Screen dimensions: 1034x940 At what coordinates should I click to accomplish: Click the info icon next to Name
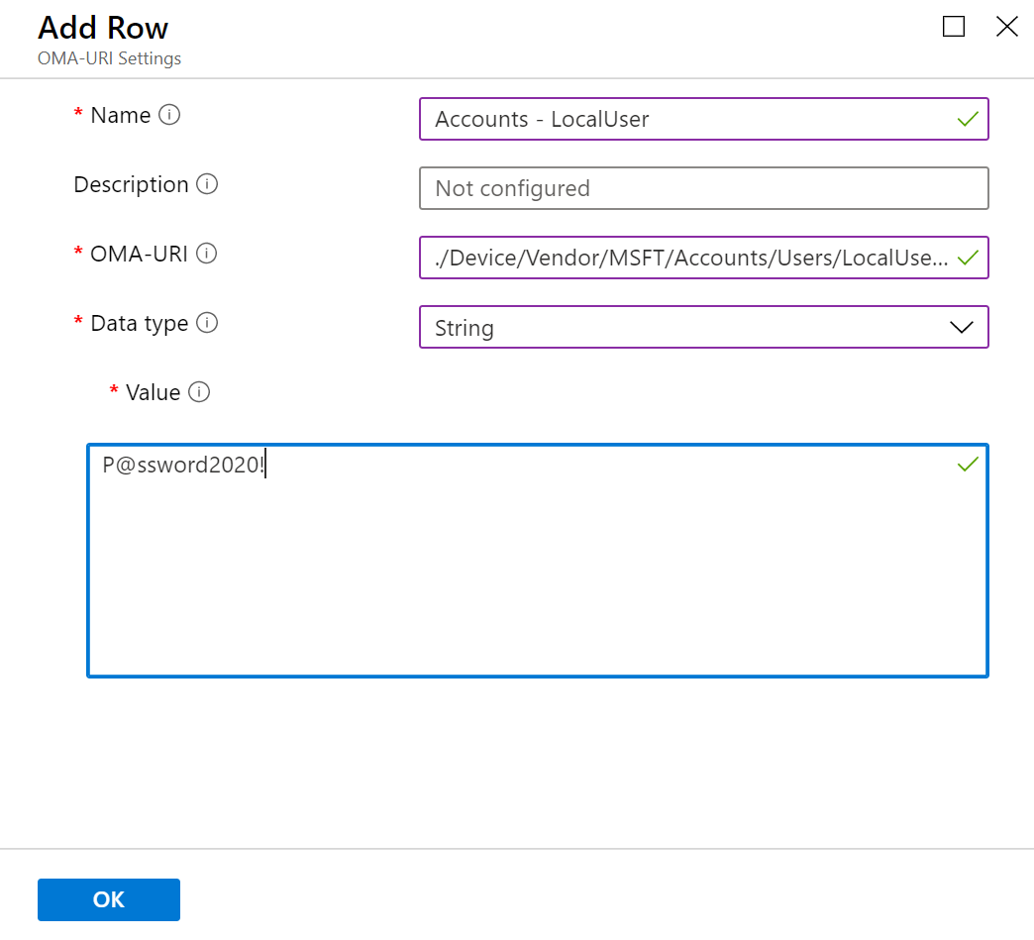point(170,115)
